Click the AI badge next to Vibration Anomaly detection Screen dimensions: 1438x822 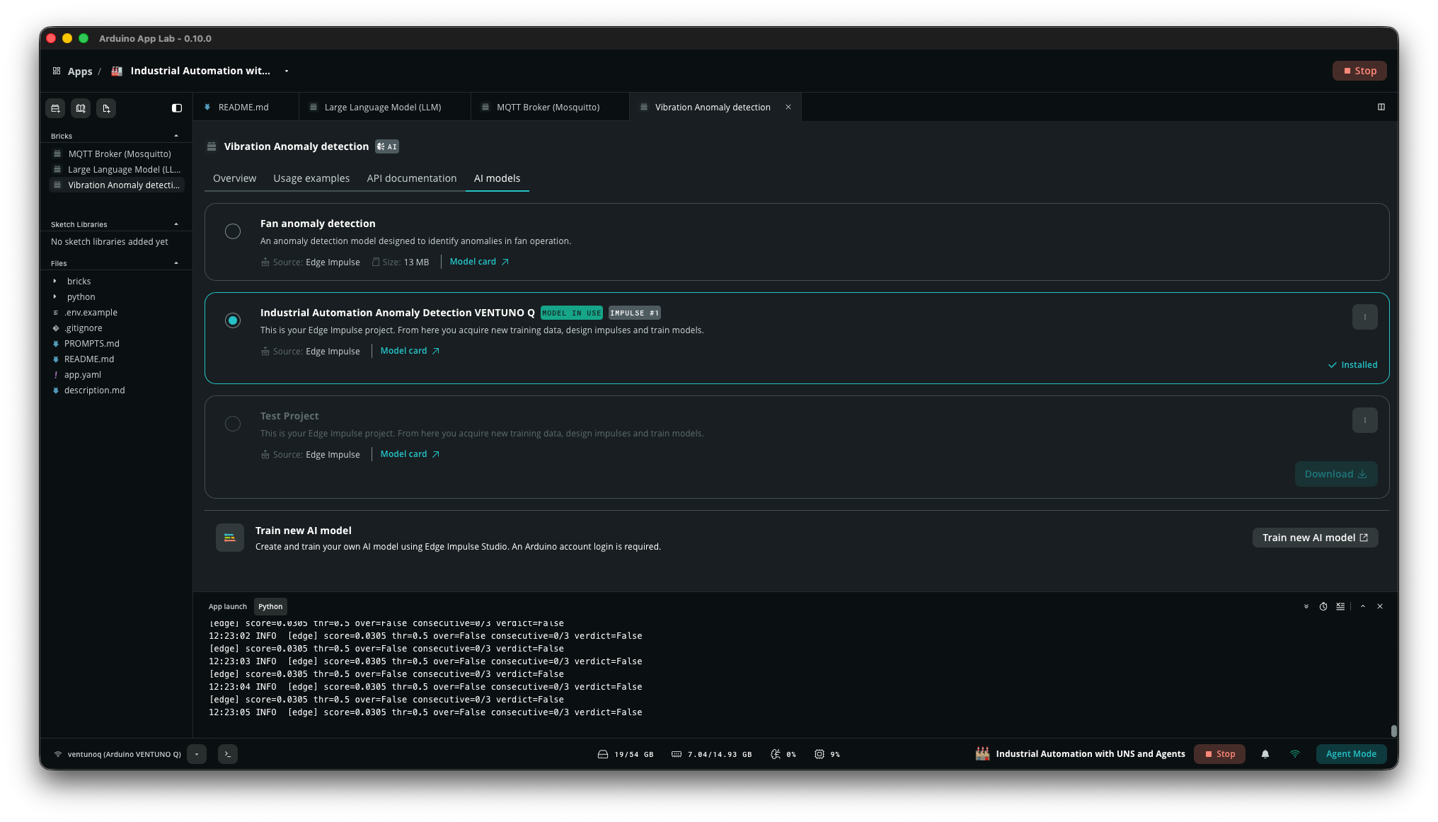click(387, 146)
